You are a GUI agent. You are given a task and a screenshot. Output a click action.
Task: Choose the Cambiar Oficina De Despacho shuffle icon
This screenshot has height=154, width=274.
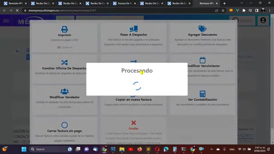(x=65, y=62)
